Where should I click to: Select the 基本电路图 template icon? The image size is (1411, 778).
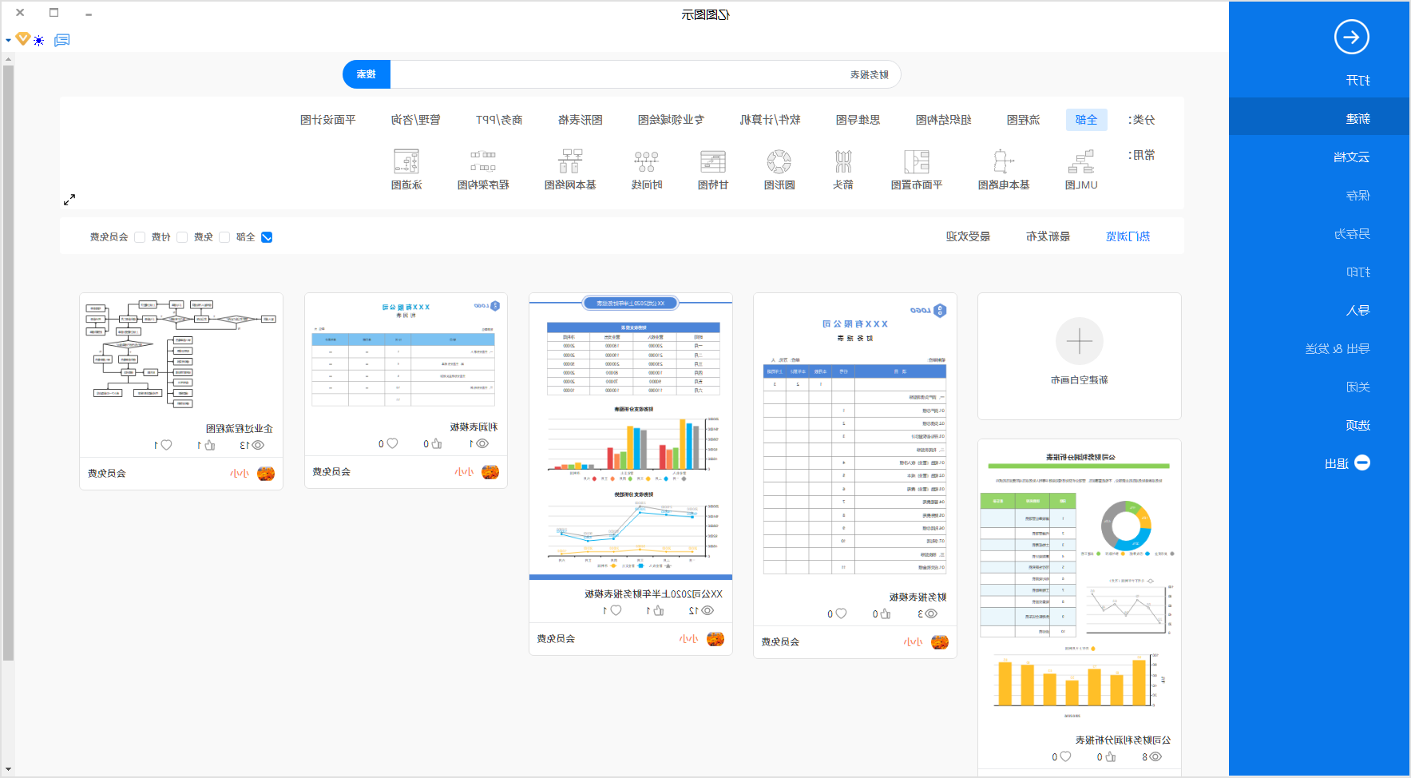point(1004,162)
